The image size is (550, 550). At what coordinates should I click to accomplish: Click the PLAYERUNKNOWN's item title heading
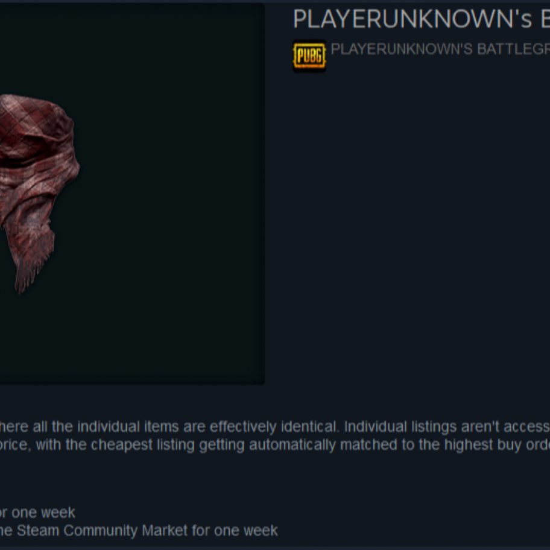click(421, 19)
